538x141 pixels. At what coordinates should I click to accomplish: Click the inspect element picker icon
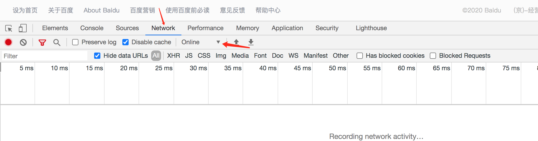click(x=9, y=28)
